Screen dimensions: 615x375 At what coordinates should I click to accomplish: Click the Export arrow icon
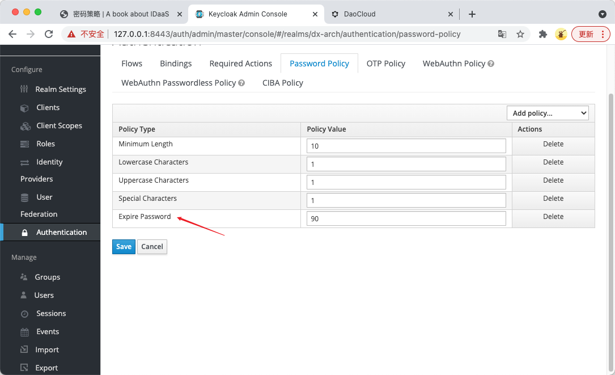point(24,368)
